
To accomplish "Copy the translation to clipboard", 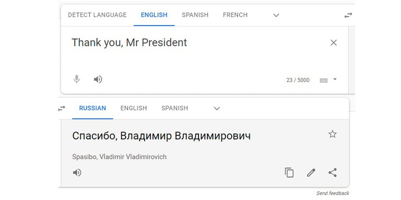I will pos(289,172).
